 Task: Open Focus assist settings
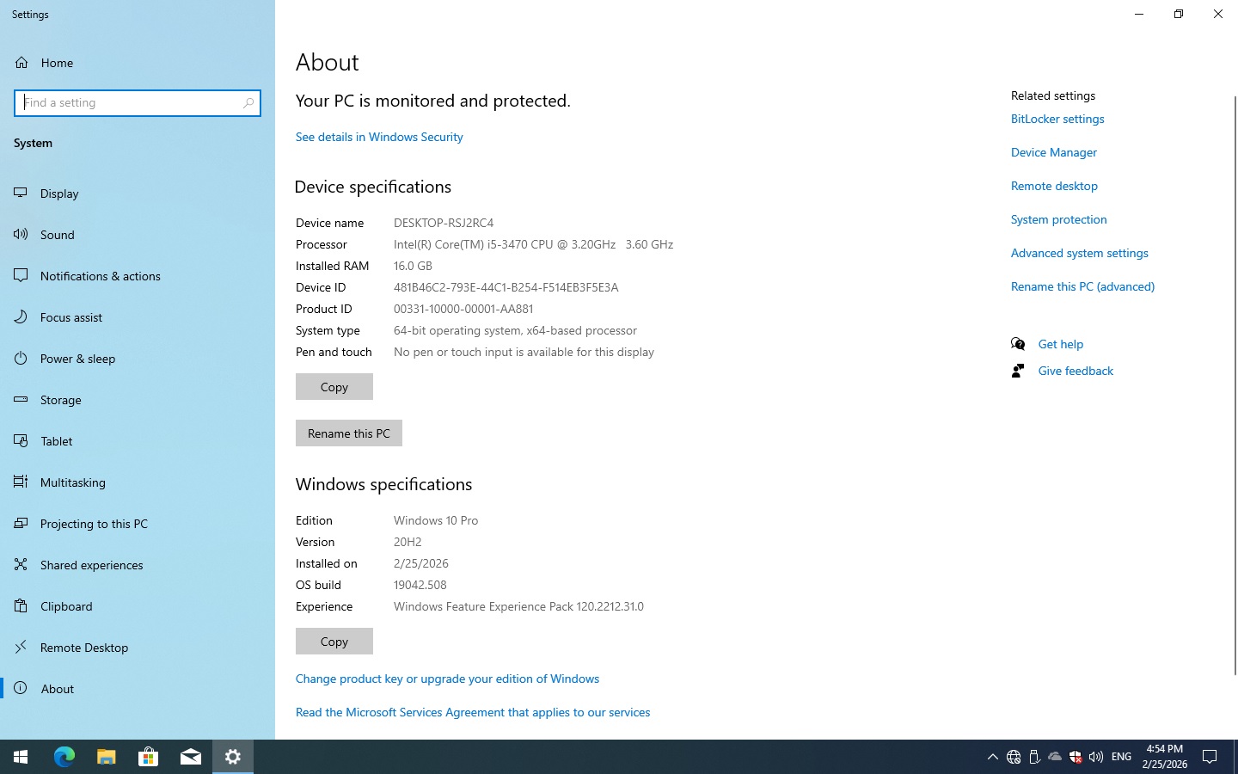138,316
